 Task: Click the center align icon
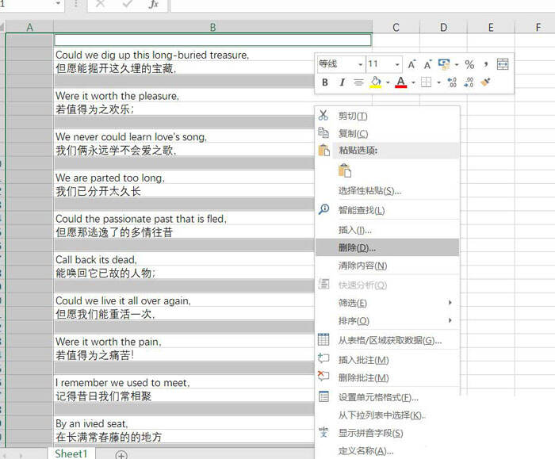click(x=358, y=82)
